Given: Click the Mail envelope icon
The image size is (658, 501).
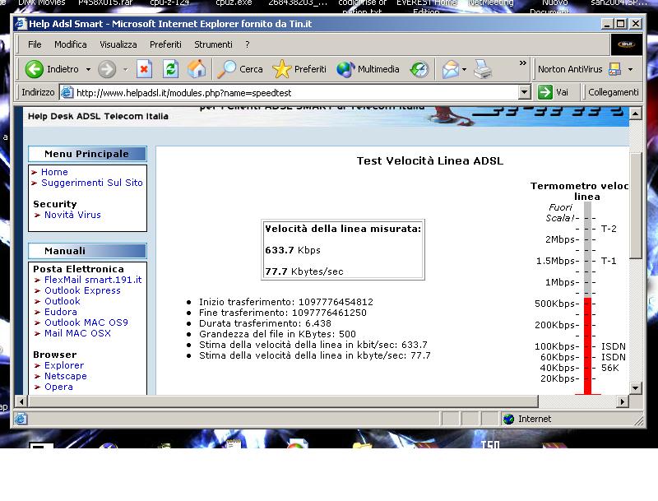Looking at the screenshot, I should [x=450, y=69].
